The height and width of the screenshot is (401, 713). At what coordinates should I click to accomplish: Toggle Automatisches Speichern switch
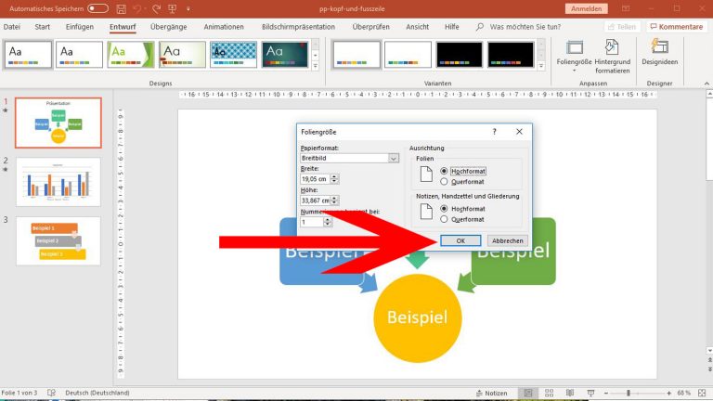point(97,8)
